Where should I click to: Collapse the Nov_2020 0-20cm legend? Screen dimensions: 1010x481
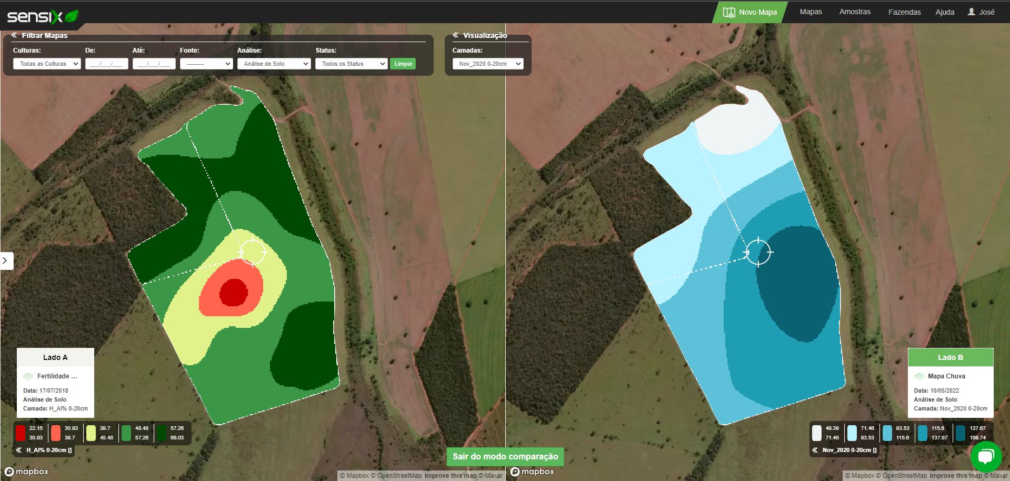point(815,450)
